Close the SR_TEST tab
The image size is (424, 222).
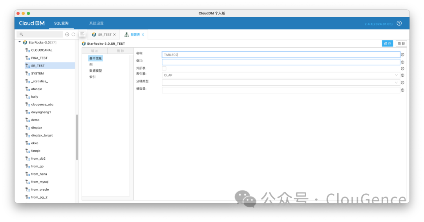coord(114,35)
